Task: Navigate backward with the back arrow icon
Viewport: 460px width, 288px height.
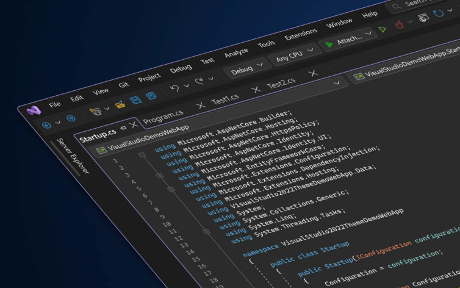Action: pos(46,126)
